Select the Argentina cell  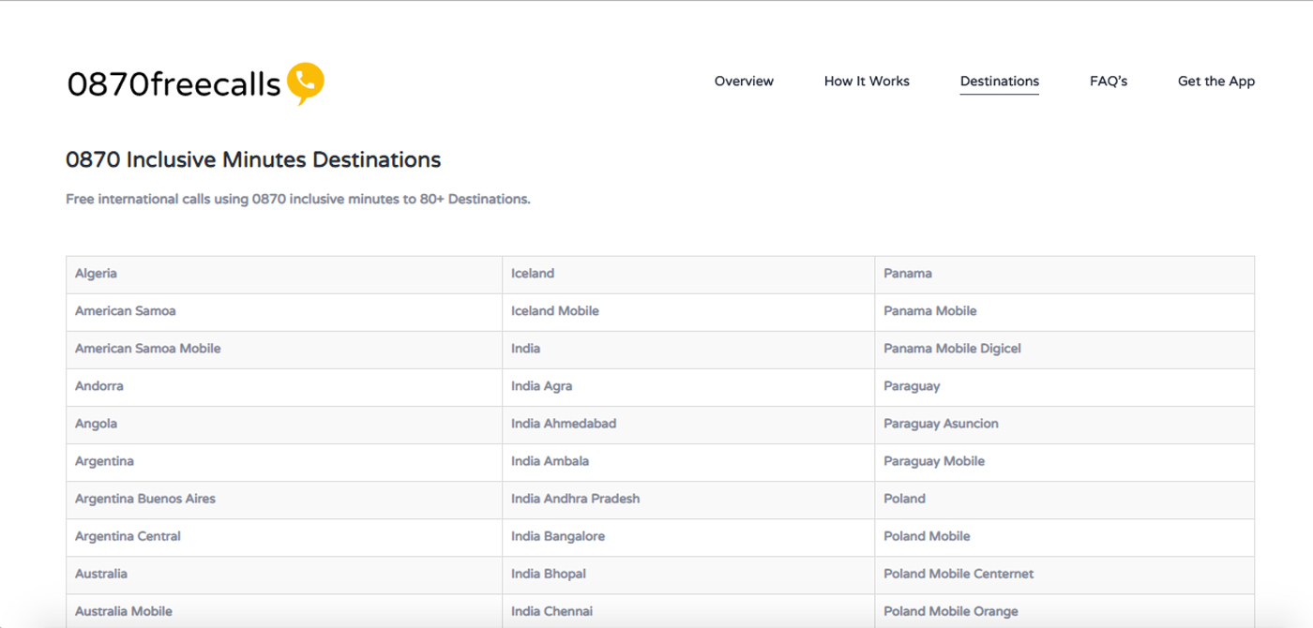tap(284, 461)
